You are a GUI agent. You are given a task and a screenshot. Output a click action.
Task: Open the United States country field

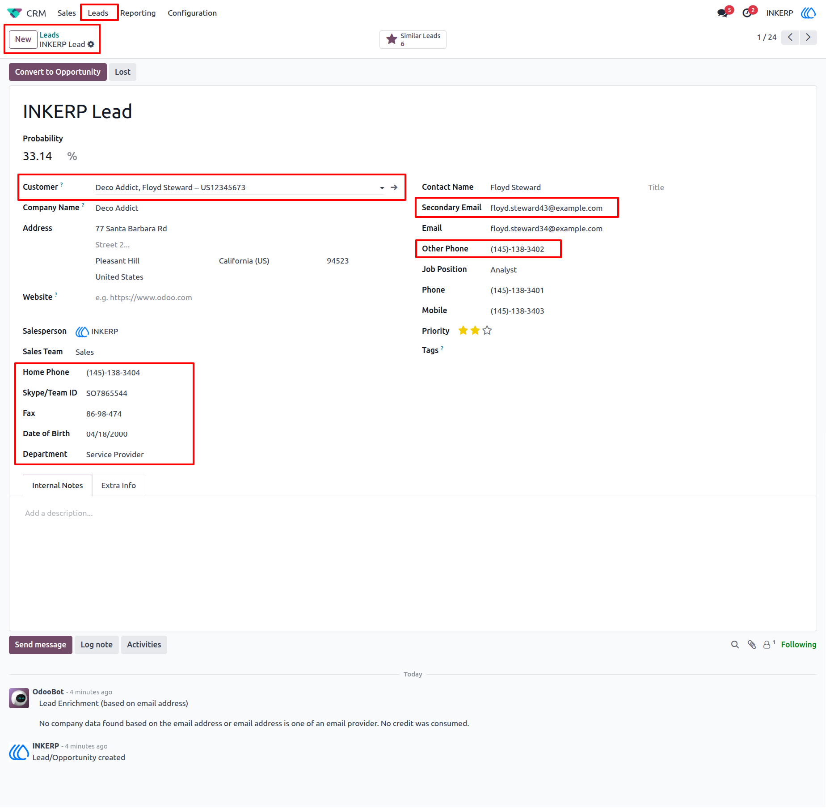tap(119, 277)
